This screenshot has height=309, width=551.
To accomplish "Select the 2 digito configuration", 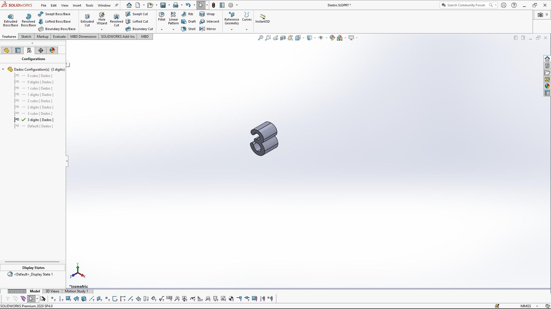I will tap(40, 107).
